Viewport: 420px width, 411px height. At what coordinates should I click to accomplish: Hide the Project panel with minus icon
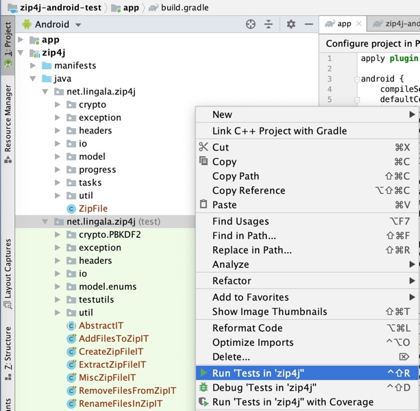[x=309, y=25]
